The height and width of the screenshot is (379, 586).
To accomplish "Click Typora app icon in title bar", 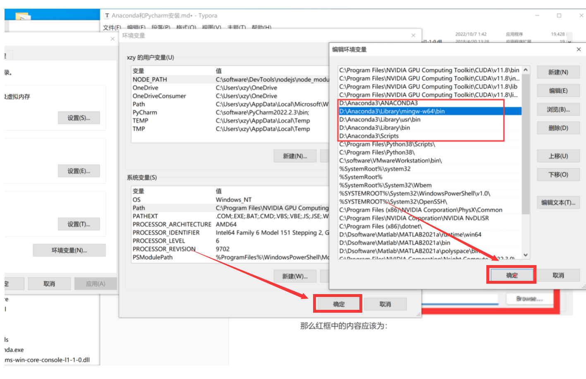I will click(107, 15).
